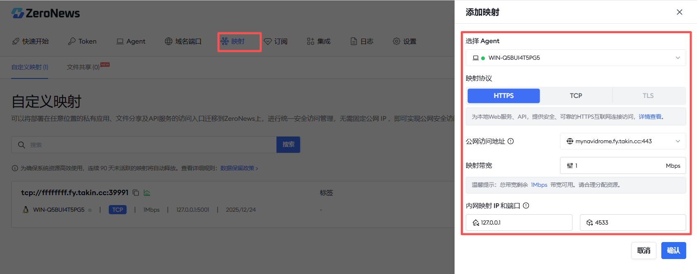The height and width of the screenshot is (274, 697).
Task: Go to the Agent menu
Action: pyautogui.click(x=131, y=41)
